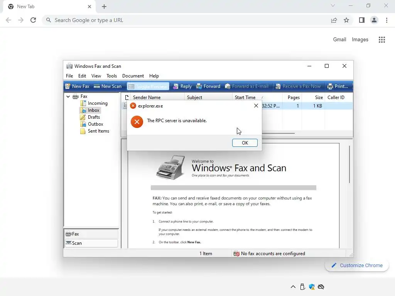Open the Drafts folder
The image size is (395, 296).
point(90,117)
